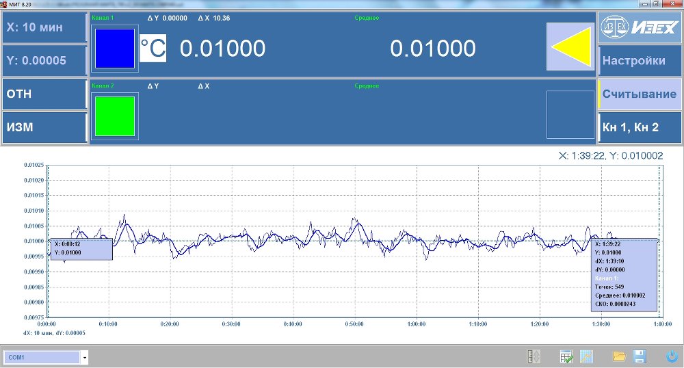
Task: Toggle the ИЗМ measurement mode
Action: point(44,127)
